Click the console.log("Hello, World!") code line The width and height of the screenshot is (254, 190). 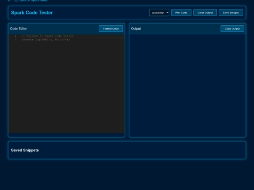coord(46,39)
